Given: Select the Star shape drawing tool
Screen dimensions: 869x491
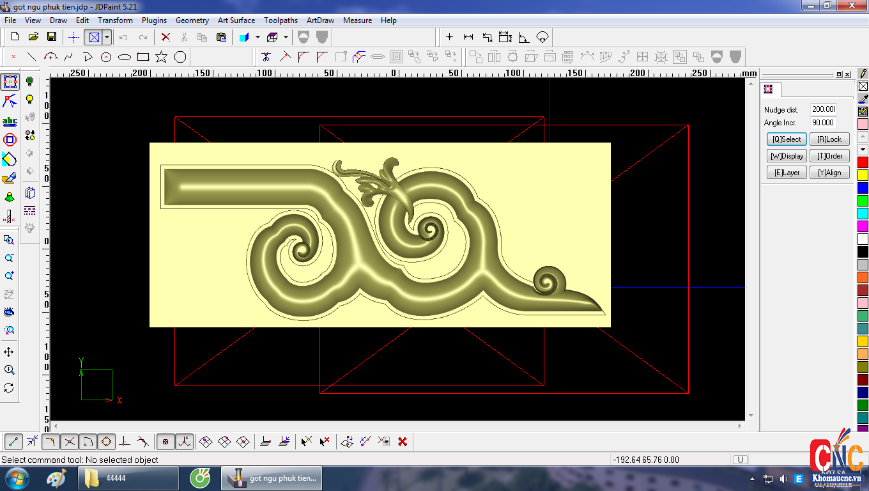Looking at the screenshot, I should coord(161,57).
